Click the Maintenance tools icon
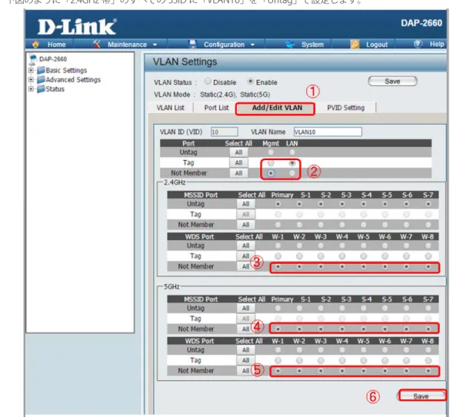The width and height of the screenshot is (453, 417). click(x=96, y=44)
